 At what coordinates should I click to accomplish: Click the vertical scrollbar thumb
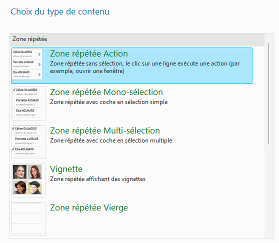pyautogui.click(x=268, y=93)
